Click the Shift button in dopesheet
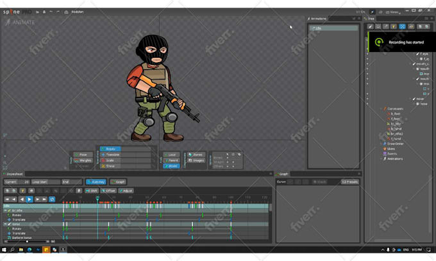Image resolution: width=436 pixels, height=261 pixels. tap(92, 190)
